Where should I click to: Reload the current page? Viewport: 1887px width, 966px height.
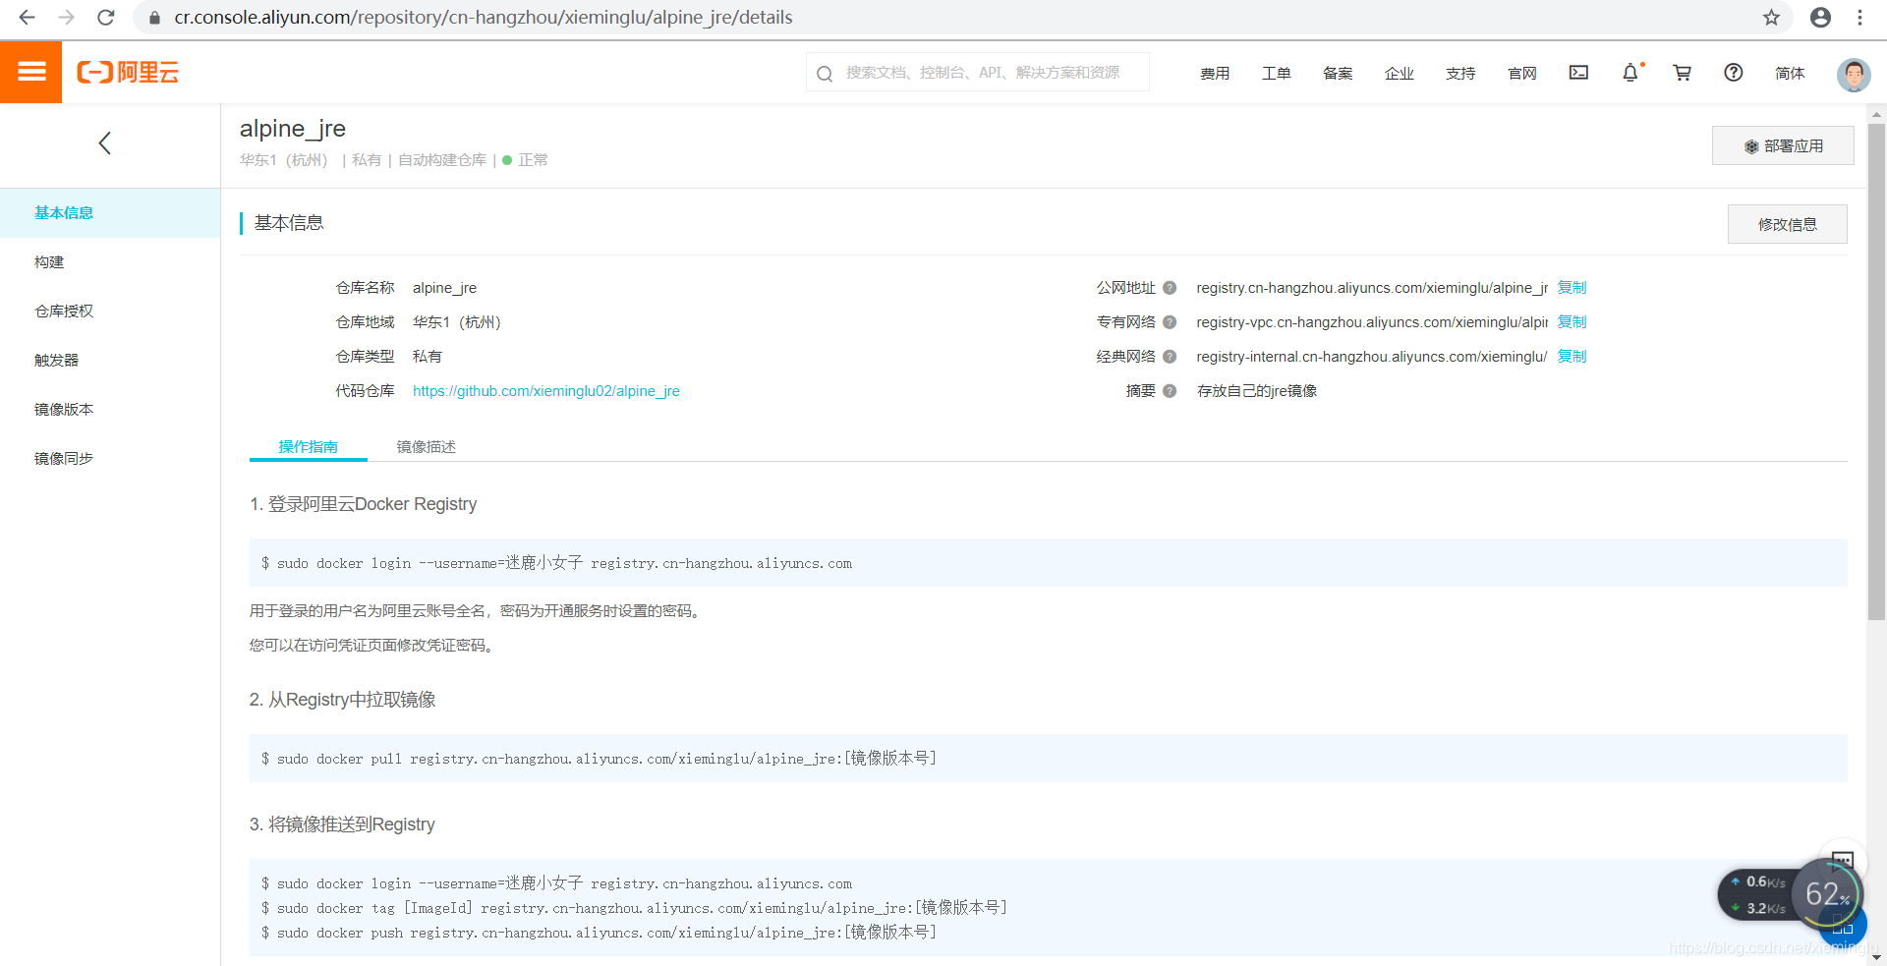pyautogui.click(x=106, y=17)
